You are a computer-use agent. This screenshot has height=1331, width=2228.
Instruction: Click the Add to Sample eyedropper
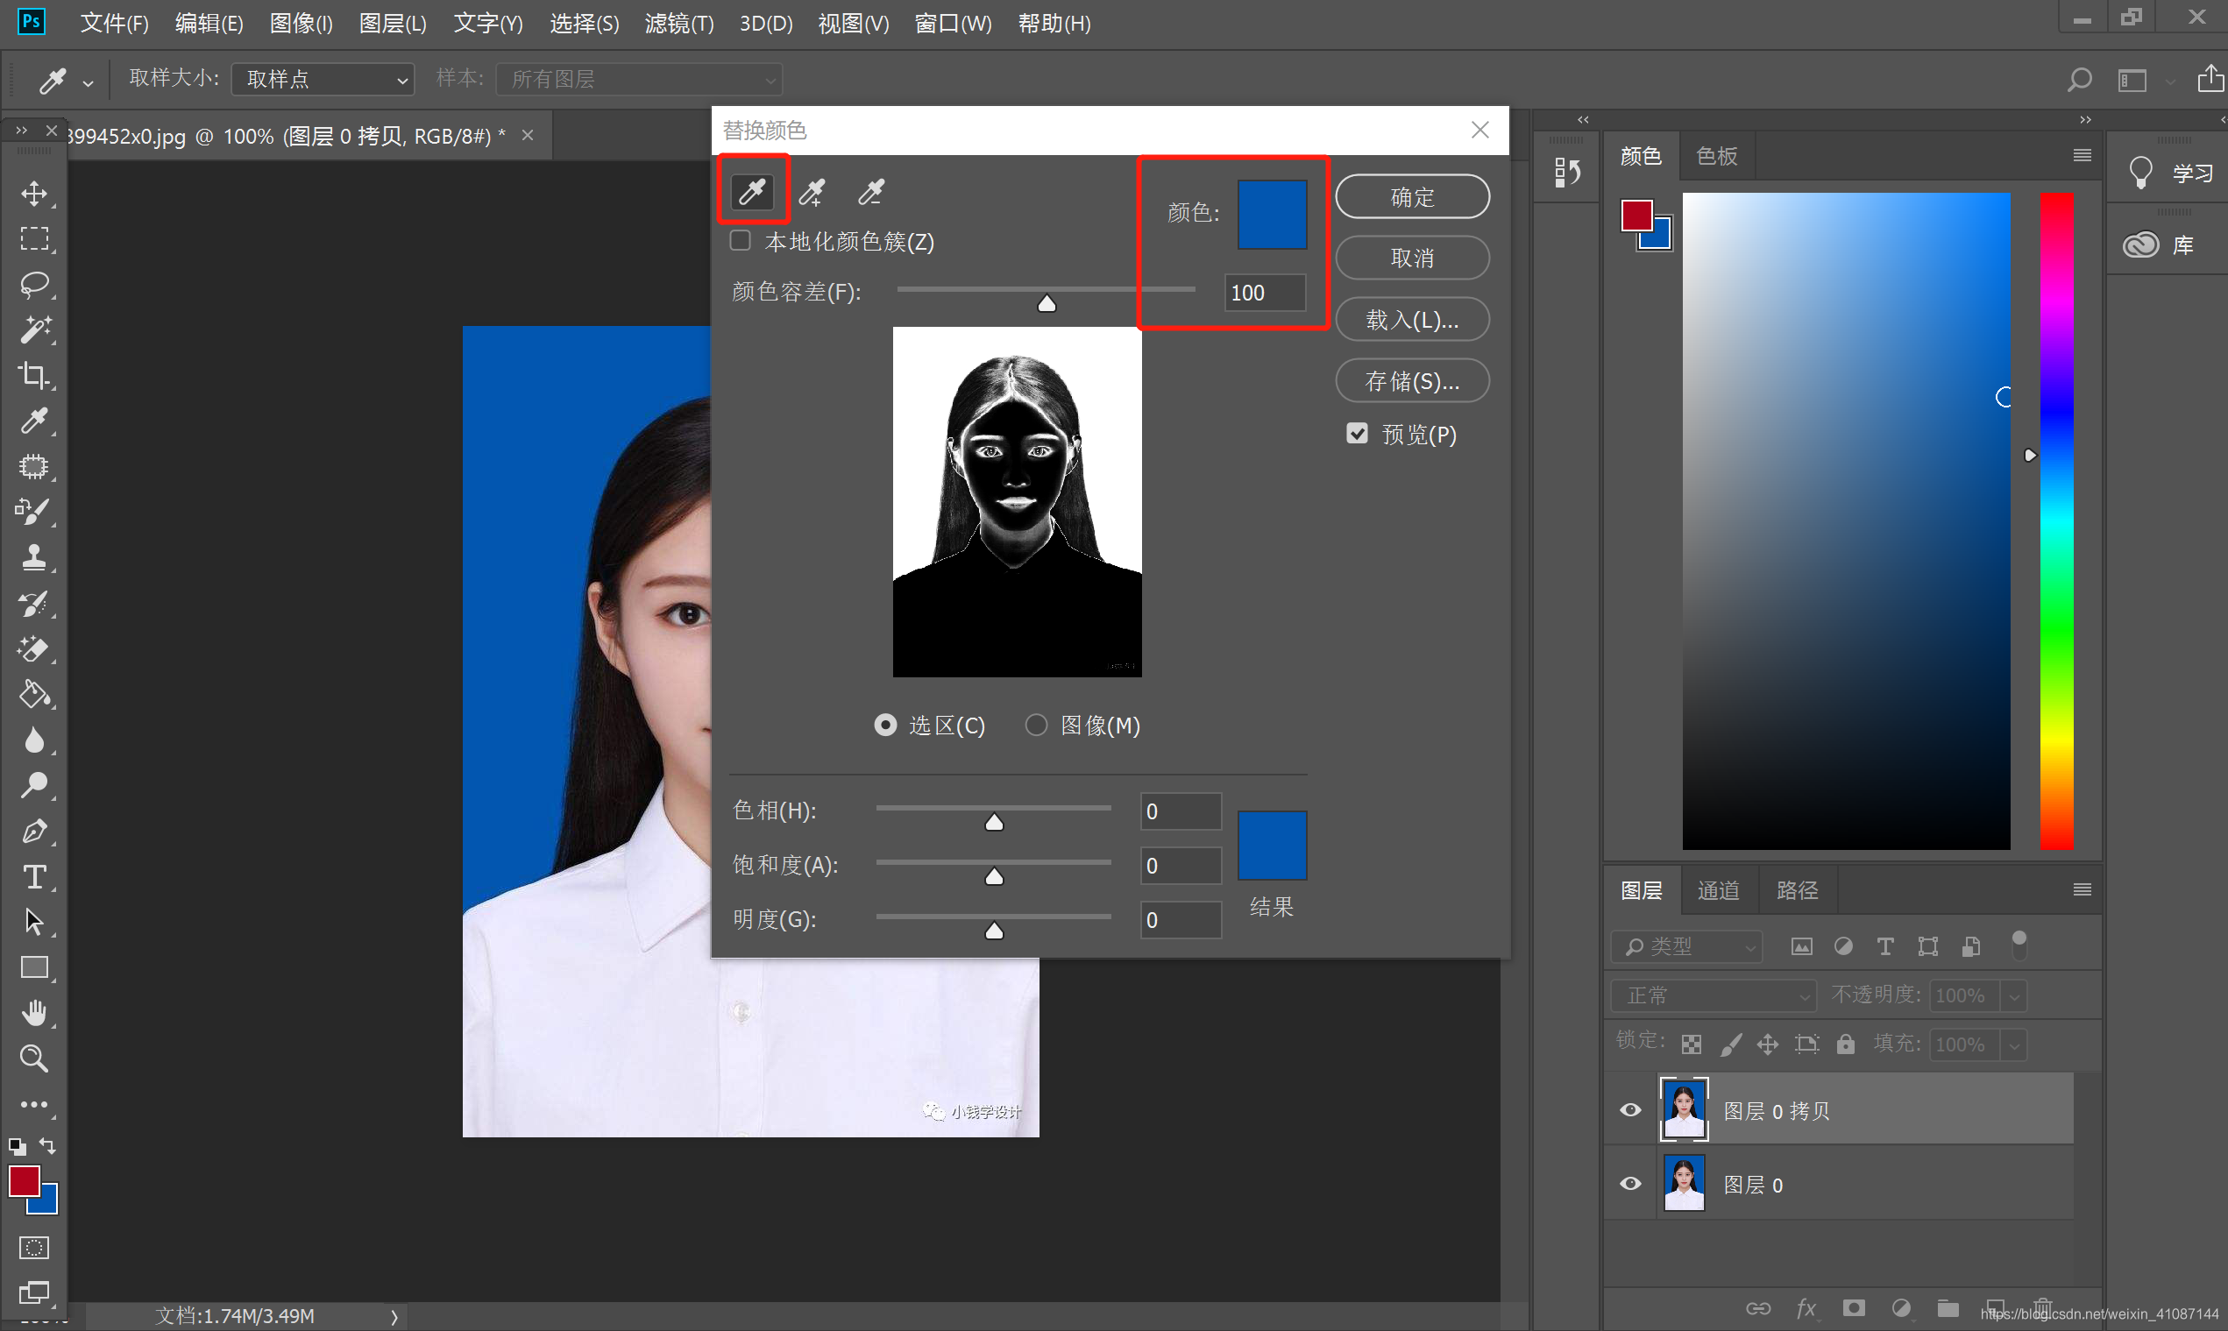pyautogui.click(x=812, y=191)
